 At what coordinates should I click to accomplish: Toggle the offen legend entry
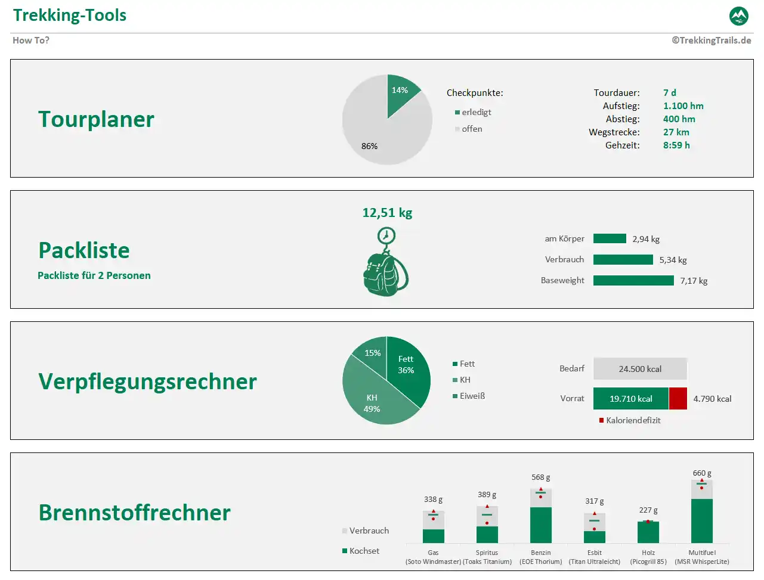point(457,129)
